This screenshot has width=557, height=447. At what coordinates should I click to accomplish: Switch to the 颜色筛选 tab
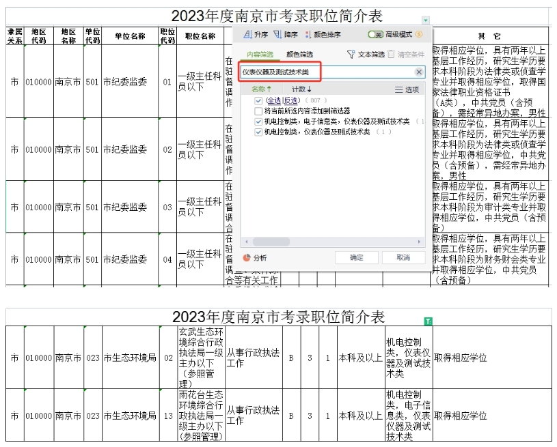click(x=299, y=54)
